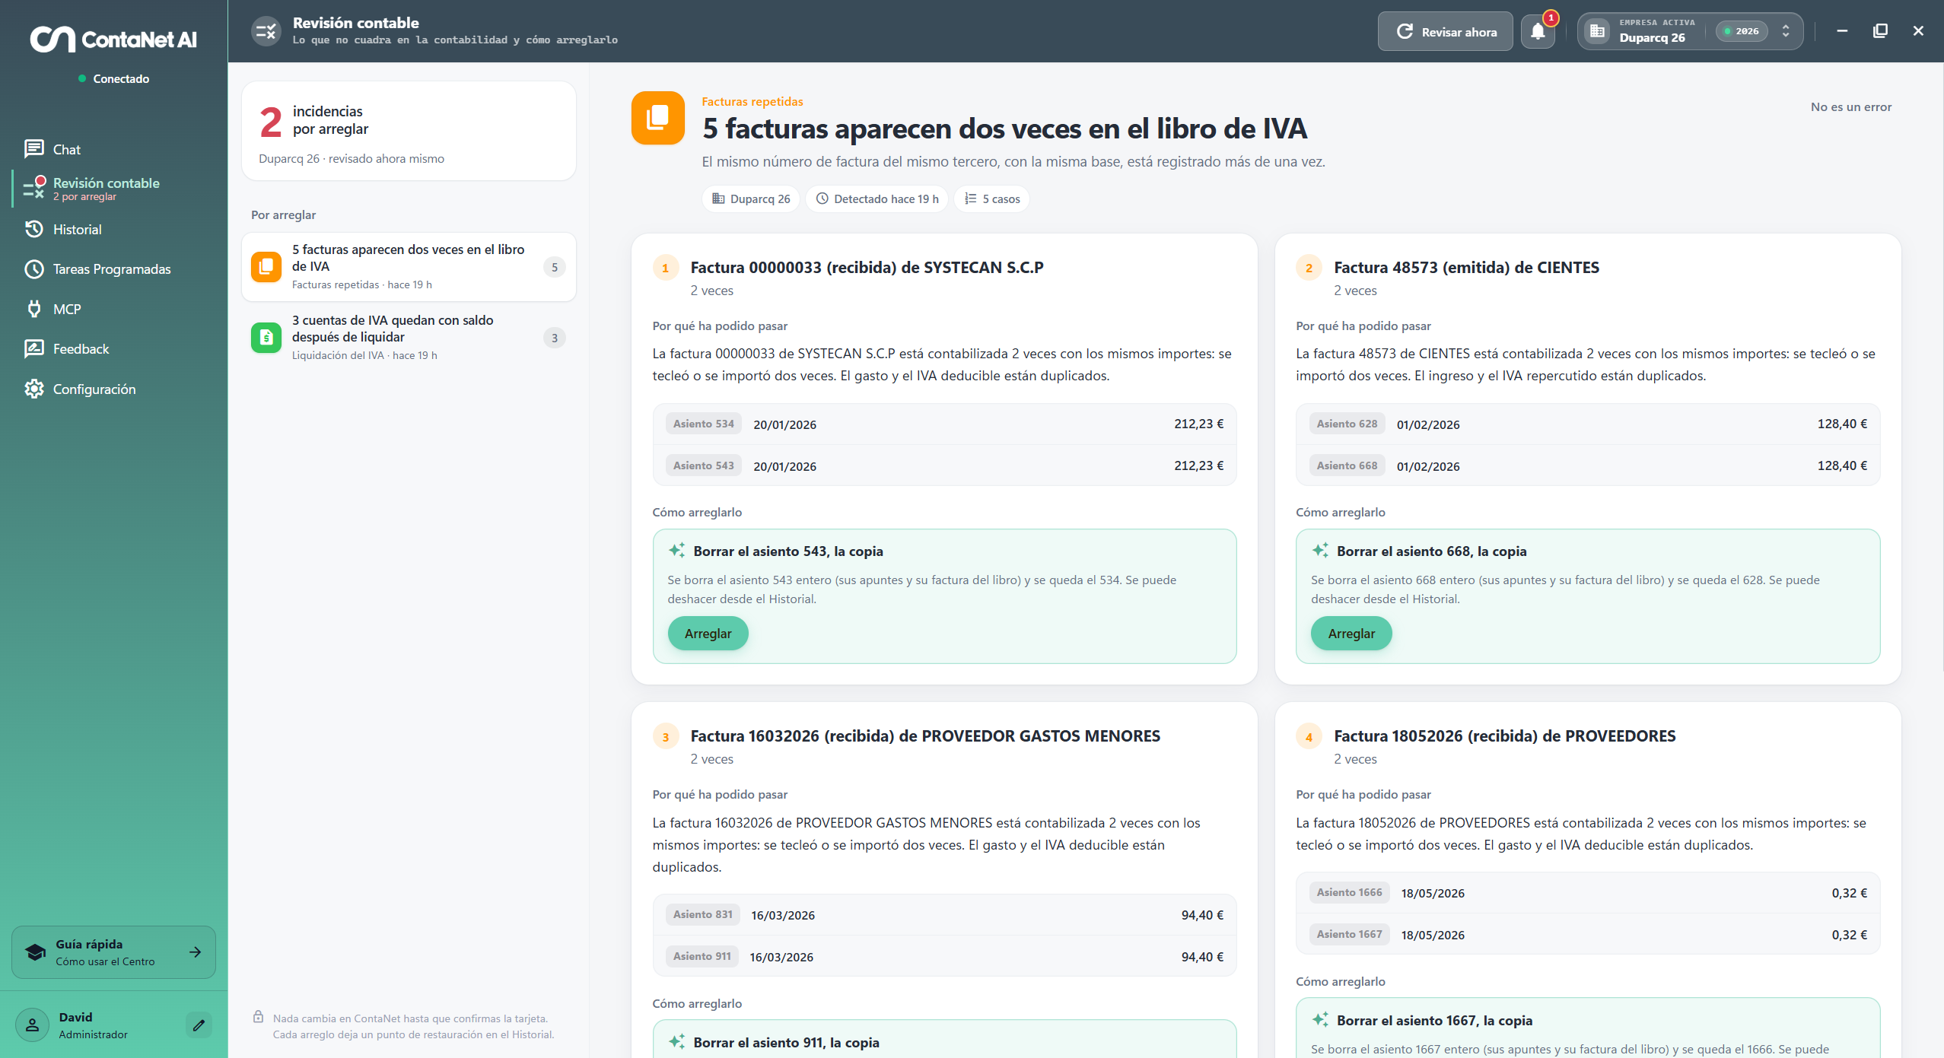Click the ContaNet AI logo
Viewport: 1944px width, 1058px height.
(x=114, y=39)
